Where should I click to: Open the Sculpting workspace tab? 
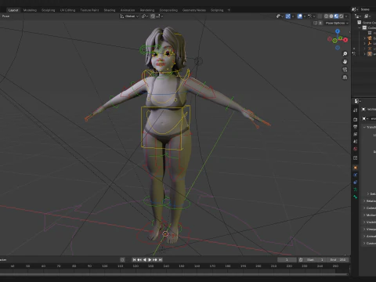pyautogui.click(x=49, y=10)
